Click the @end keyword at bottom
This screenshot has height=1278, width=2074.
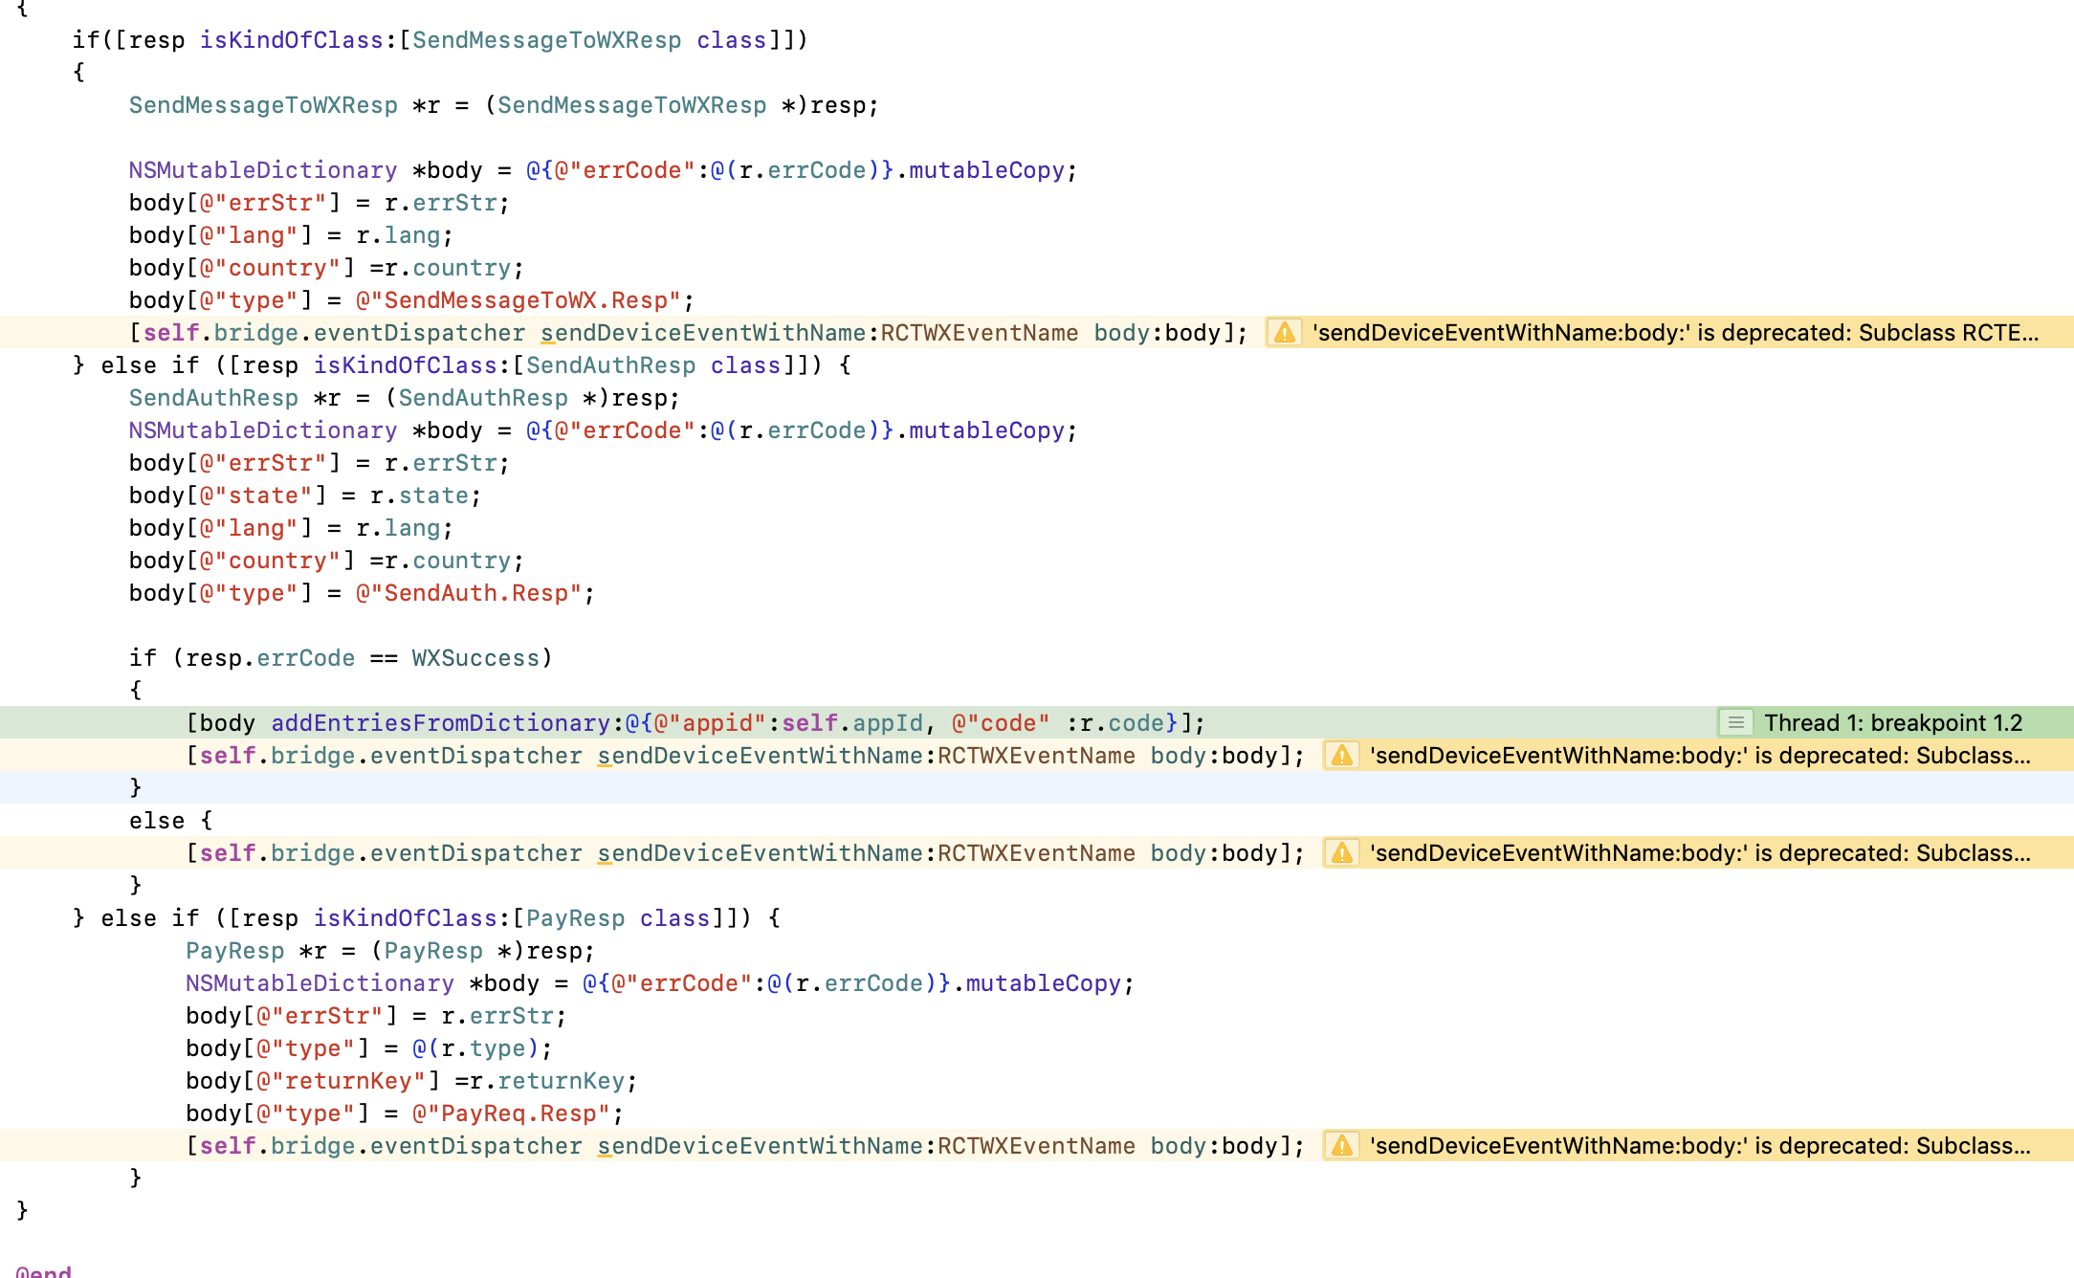(x=44, y=1271)
